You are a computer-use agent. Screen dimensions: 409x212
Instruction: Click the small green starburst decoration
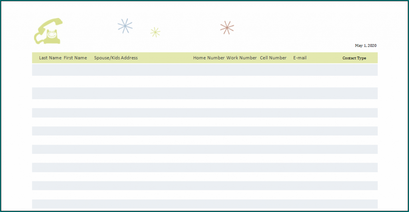coord(155,32)
